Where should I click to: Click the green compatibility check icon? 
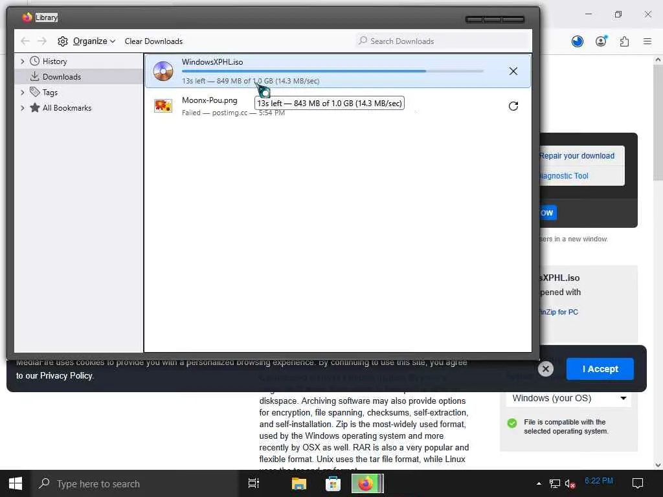(512, 423)
